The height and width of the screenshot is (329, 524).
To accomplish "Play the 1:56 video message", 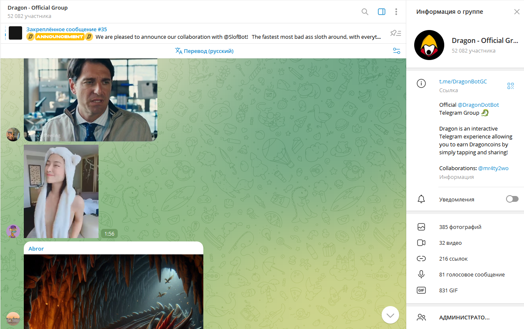I will pyautogui.click(x=61, y=191).
